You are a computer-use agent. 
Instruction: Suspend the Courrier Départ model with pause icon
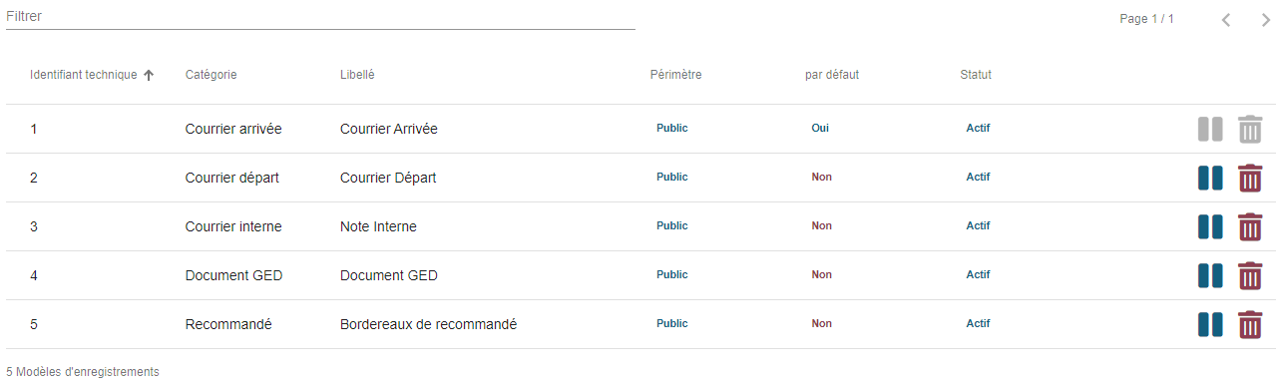(x=1210, y=179)
